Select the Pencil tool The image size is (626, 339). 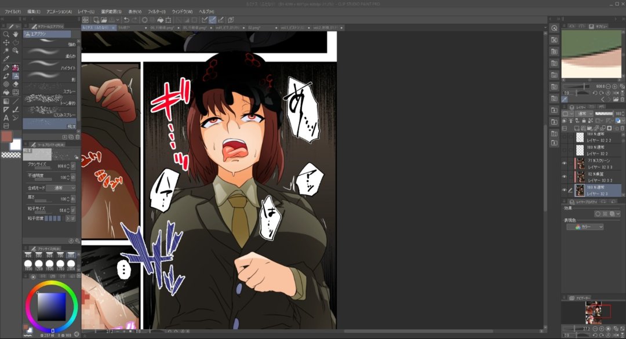click(6, 76)
